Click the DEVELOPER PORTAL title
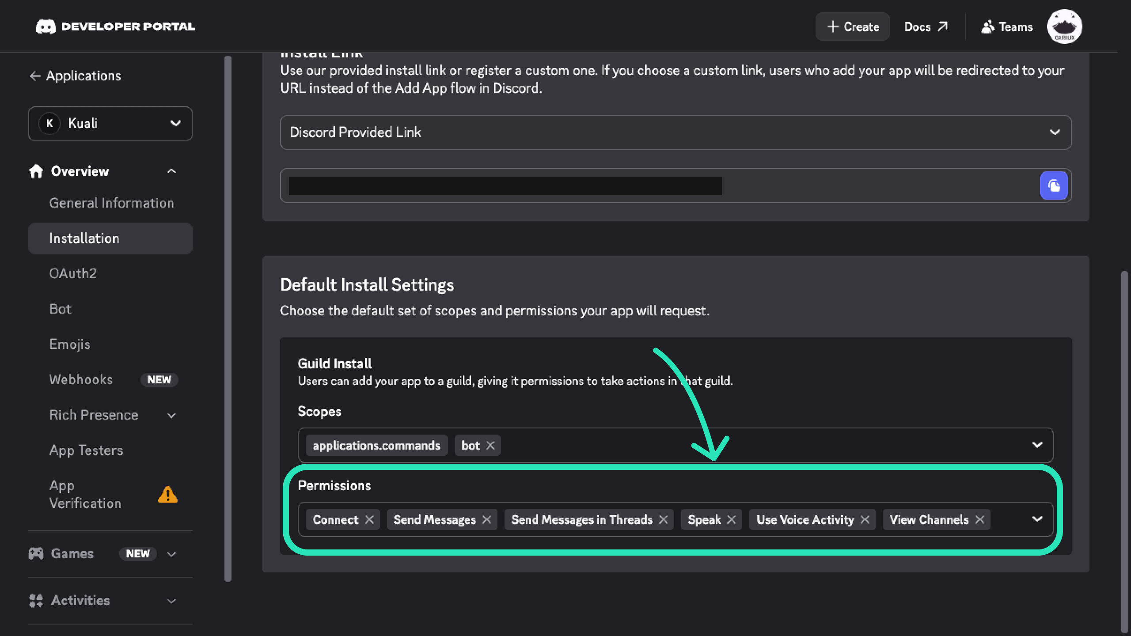Viewport: 1131px width, 636px height. [128, 26]
